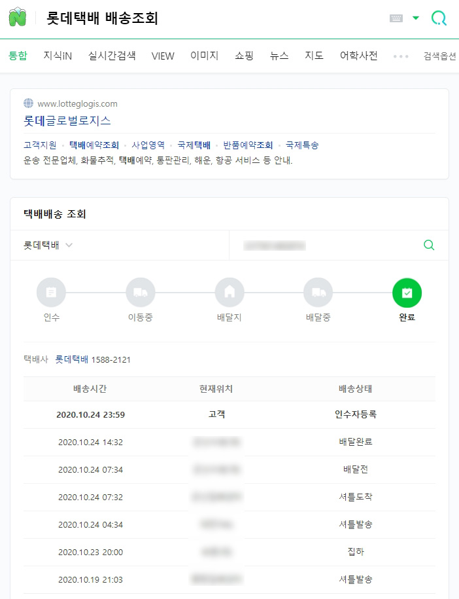
Task: Click 셔틀발송 in the 2020.10.19 row
Action: 356,579
